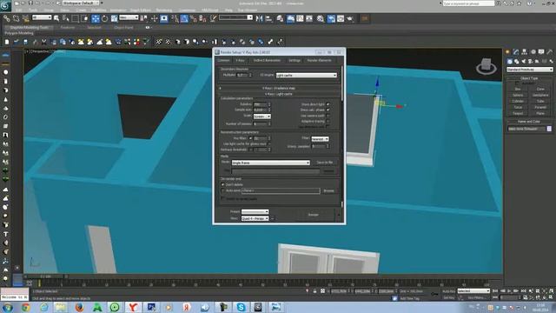The image size is (556, 313).
Task: Switch to the Indirect illumination tab
Action: point(267,60)
